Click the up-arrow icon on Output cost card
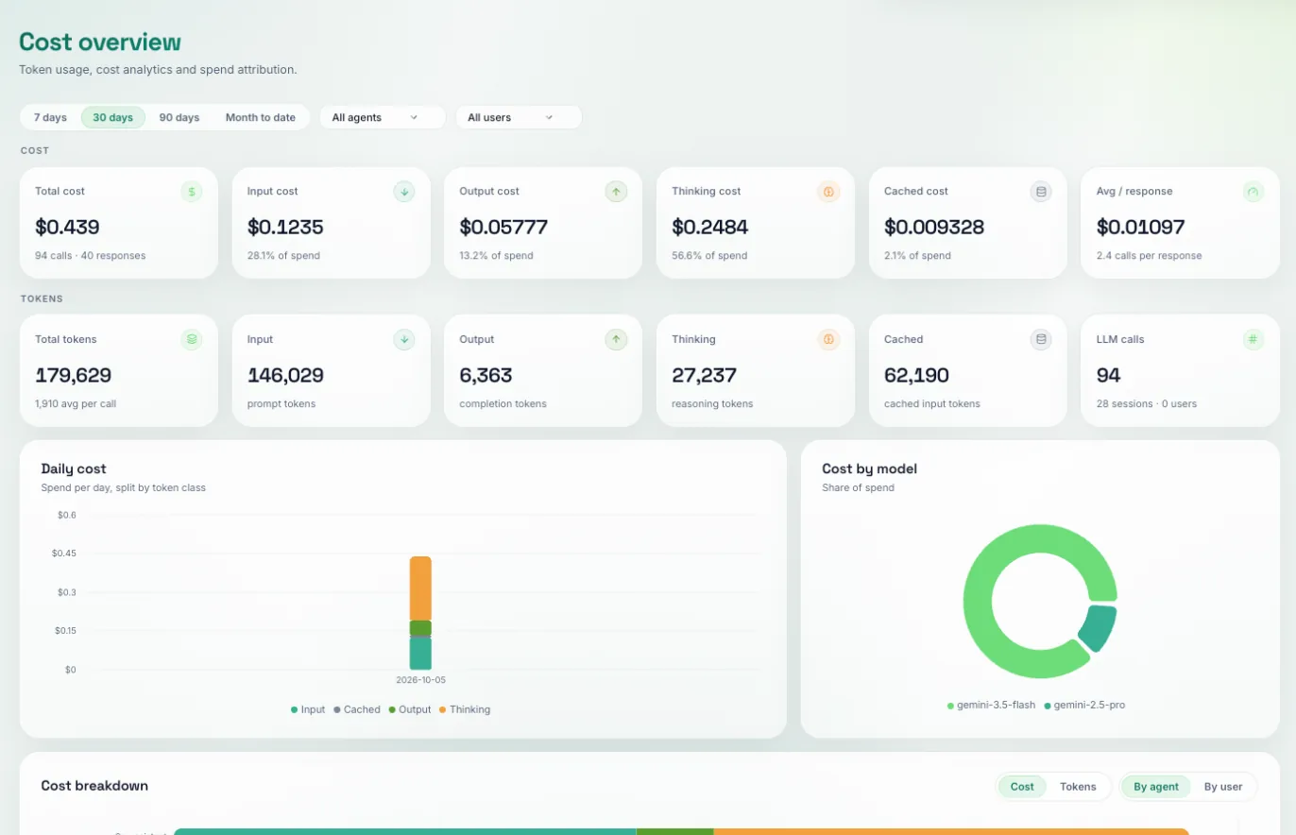This screenshot has height=835, width=1296. tap(616, 192)
